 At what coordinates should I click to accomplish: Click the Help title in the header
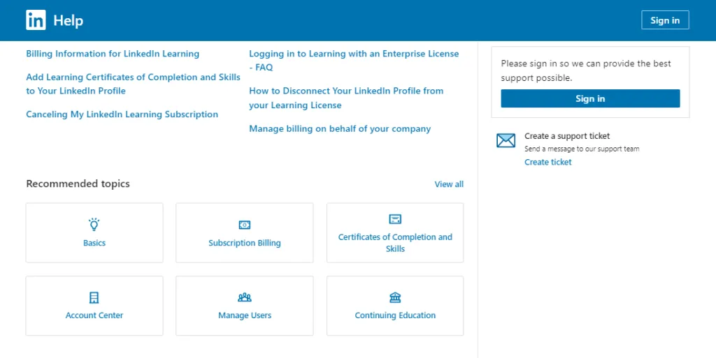click(x=68, y=21)
